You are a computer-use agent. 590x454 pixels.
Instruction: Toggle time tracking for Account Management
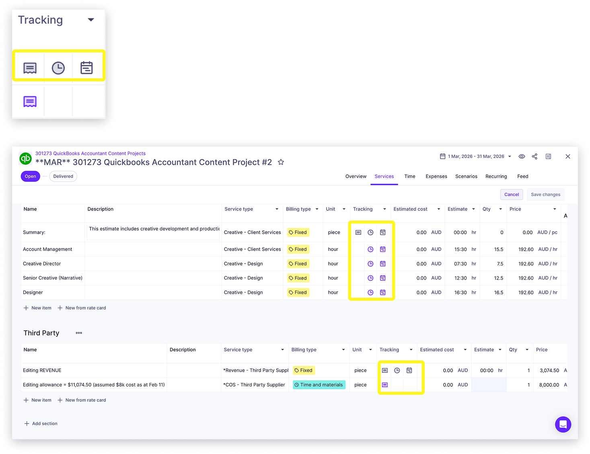(370, 249)
